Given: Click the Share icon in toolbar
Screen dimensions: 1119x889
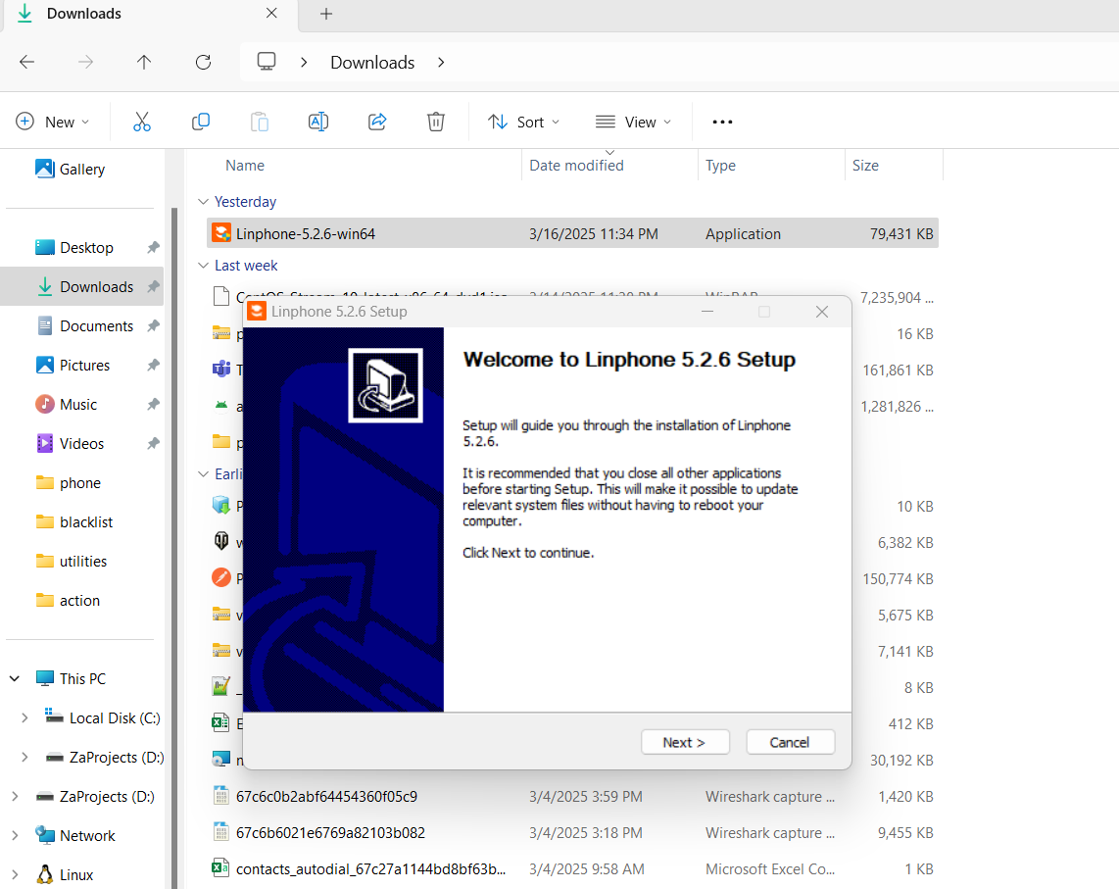Looking at the screenshot, I should pos(377,122).
